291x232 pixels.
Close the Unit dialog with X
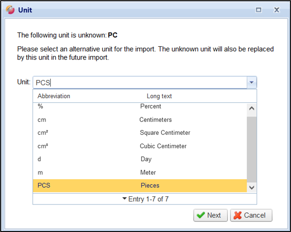(276, 10)
